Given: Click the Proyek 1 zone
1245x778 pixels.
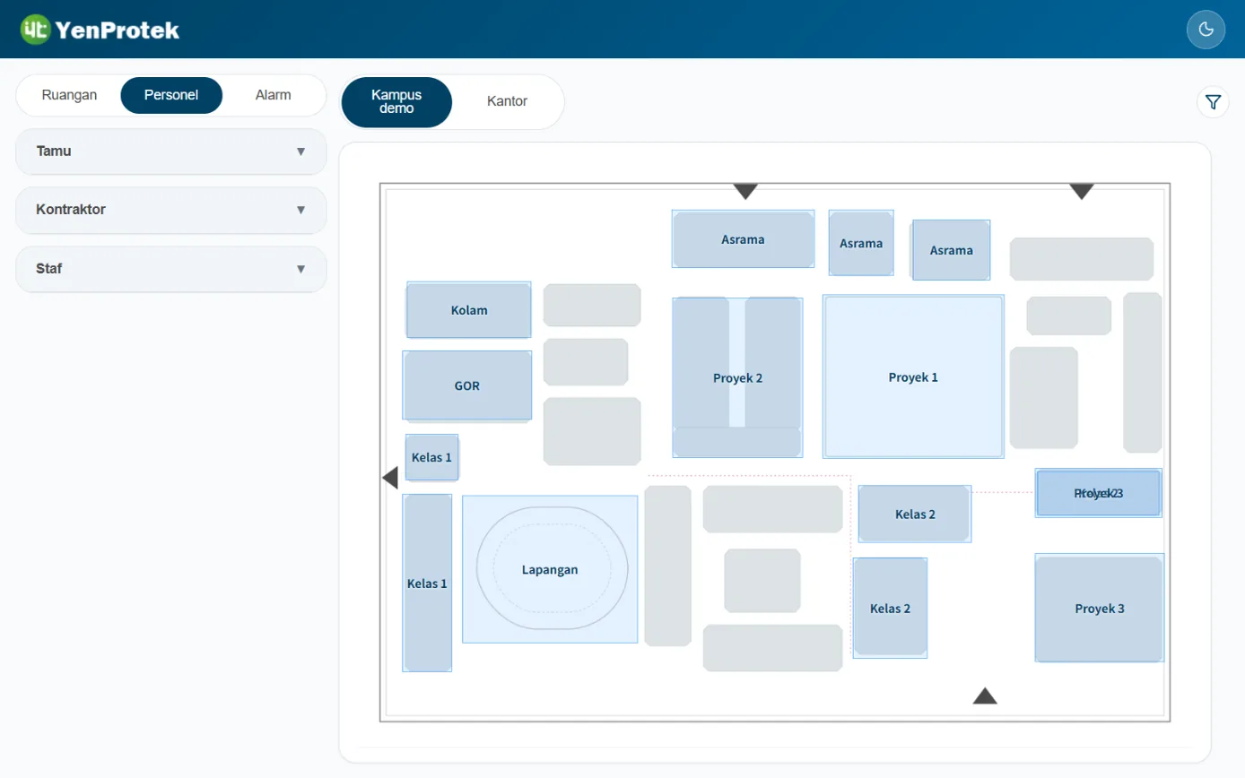Looking at the screenshot, I should [x=913, y=377].
